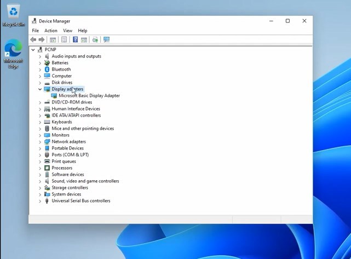Expand Sound, video and game controllers

tap(40, 181)
